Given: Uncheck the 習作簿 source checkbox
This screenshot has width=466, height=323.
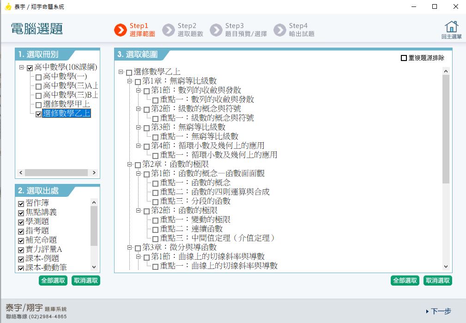Looking at the screenshot, I should point(21,204).
